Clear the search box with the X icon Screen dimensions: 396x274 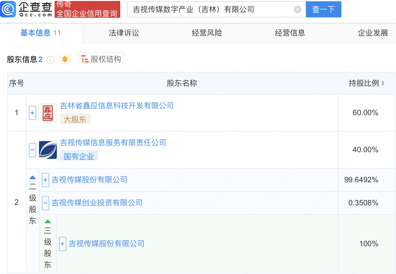tap(297, 9)
